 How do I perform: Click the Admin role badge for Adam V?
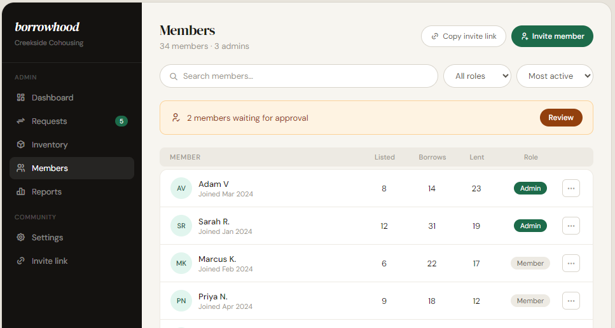pos(530,189)
